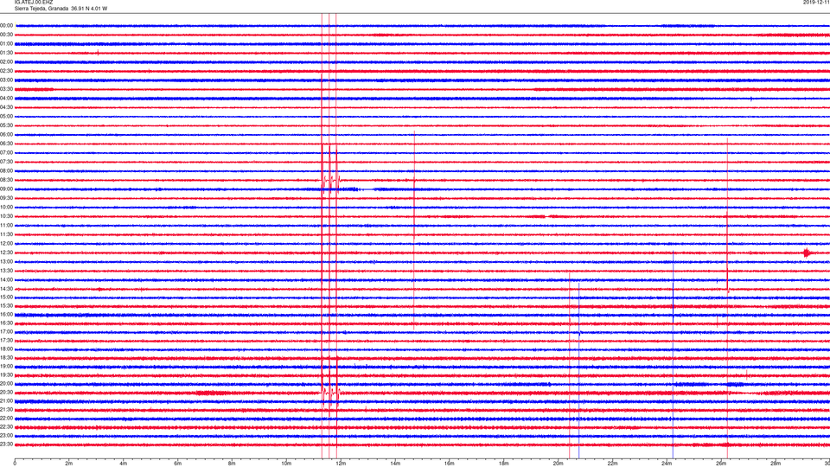
Task: Select the 12:00 trace time label
Action: click(6, 244)
